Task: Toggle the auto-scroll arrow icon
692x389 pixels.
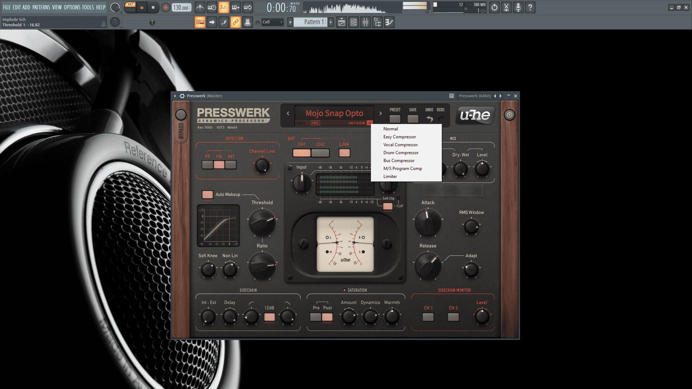Action: [212, 22]
